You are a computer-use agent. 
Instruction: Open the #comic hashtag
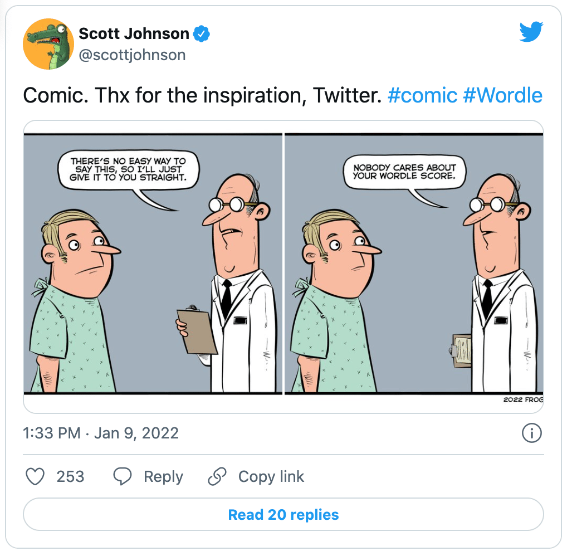pyautogui.click(x=422, y=95)
